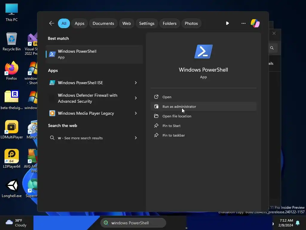Click the Open launch icon
Viewport: 306px width, 230px height.
point(156,97)
